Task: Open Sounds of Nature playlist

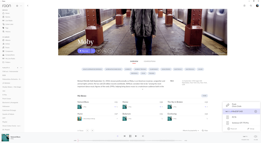Action: (x=8, y=114)
